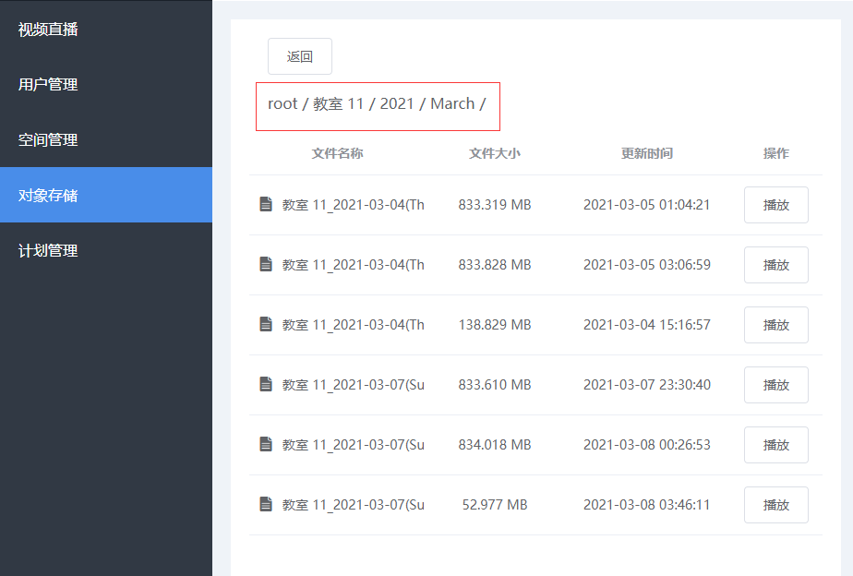Image resolution: width=853 pixels, height=576 pixels.
Task: Click timestamp 2021-03-04 15:16:57
Action: 647,325
